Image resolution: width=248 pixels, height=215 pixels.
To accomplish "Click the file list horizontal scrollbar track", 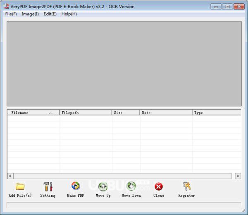I will (x=122, y=176).
